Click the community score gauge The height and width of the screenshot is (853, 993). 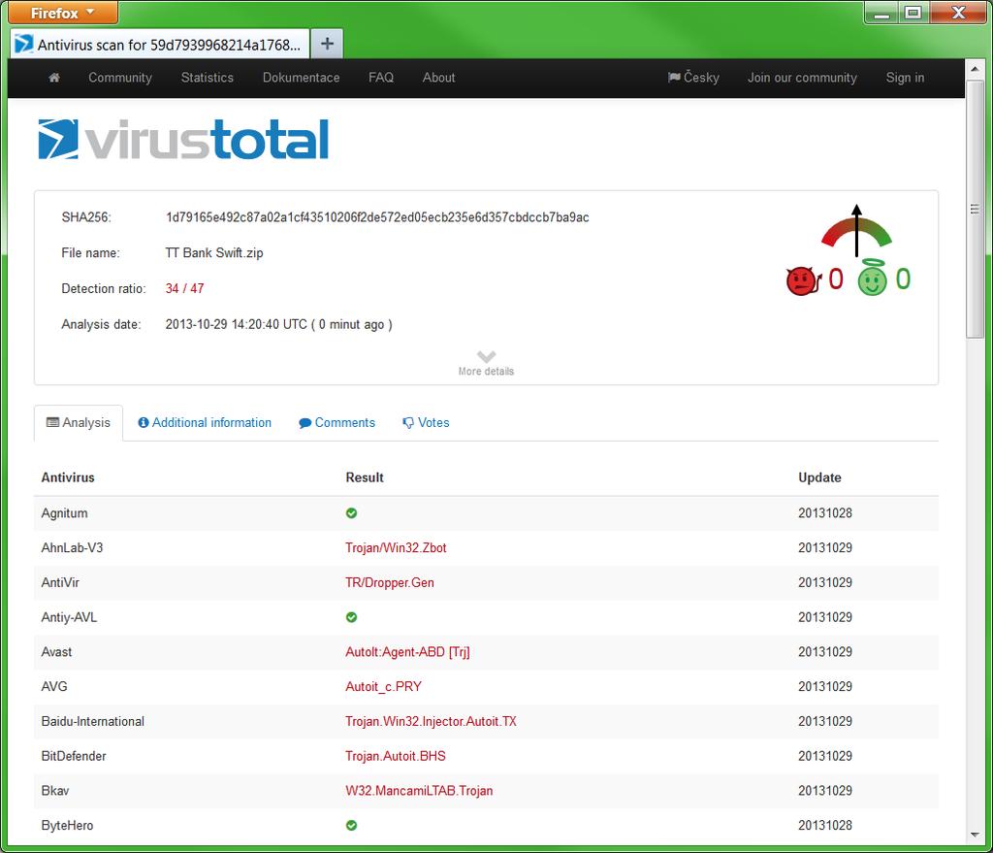click(x=856, y=231)
